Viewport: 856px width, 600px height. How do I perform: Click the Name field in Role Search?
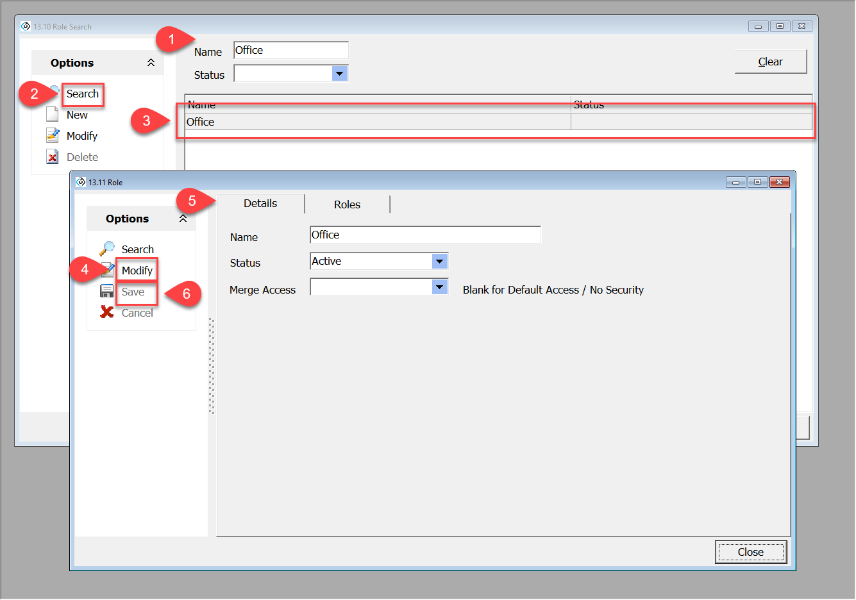click(290, 51)
